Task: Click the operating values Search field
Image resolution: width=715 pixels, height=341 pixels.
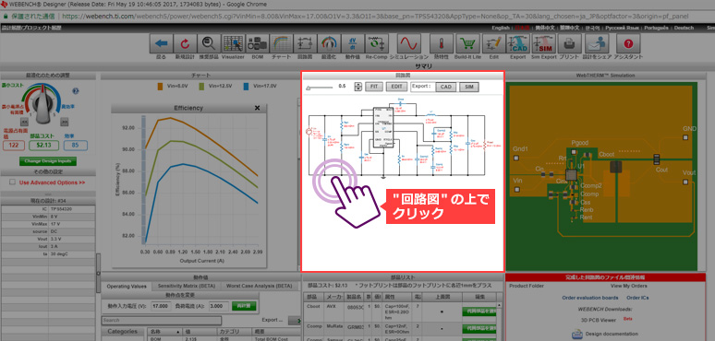Action: click(x=162, y=321)
